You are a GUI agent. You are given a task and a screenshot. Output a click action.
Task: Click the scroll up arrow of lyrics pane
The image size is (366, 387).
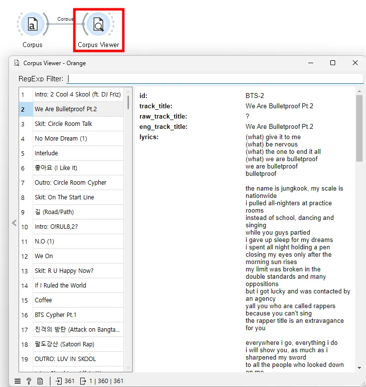pyautogui.click(x=359, y=91)
